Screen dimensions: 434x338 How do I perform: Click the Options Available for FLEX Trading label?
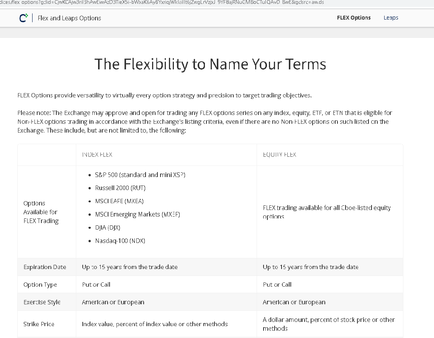click(41, 212)
